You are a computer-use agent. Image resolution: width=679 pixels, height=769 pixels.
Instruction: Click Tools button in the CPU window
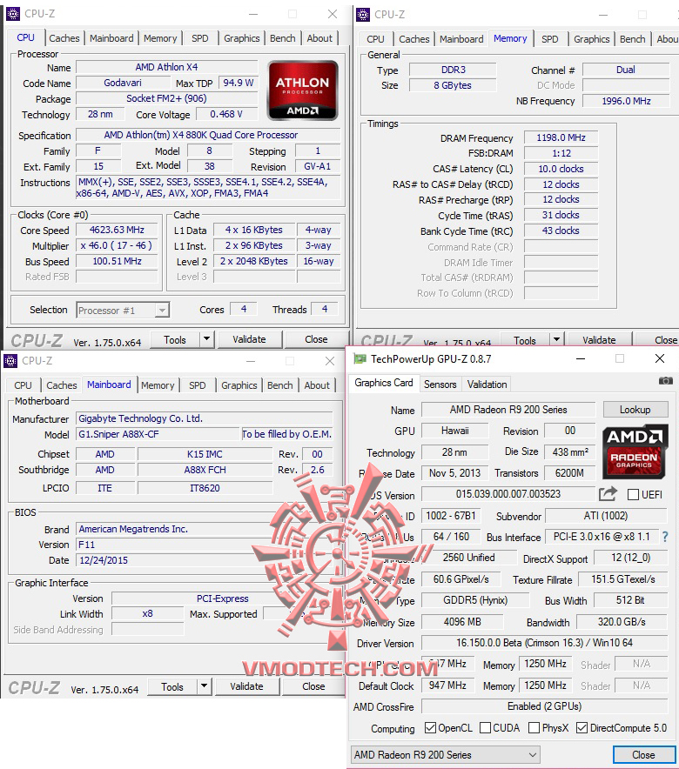point(175,339)
